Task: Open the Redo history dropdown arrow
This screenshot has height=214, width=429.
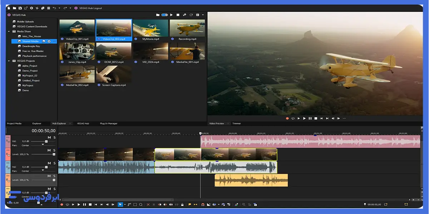Action: coord(70,8)
